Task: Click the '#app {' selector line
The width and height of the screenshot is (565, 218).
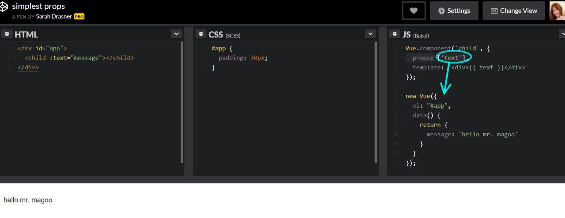Action: point(222,49)
